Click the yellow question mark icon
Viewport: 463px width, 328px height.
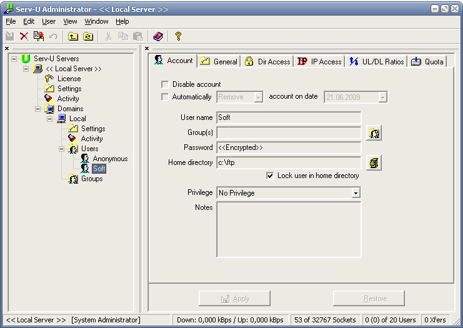click(178, 36)
